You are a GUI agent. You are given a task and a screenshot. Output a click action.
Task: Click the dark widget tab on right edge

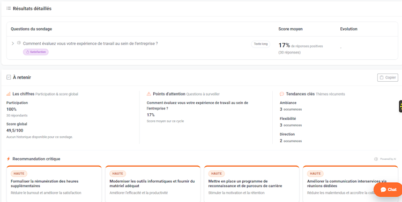(400, 106)
